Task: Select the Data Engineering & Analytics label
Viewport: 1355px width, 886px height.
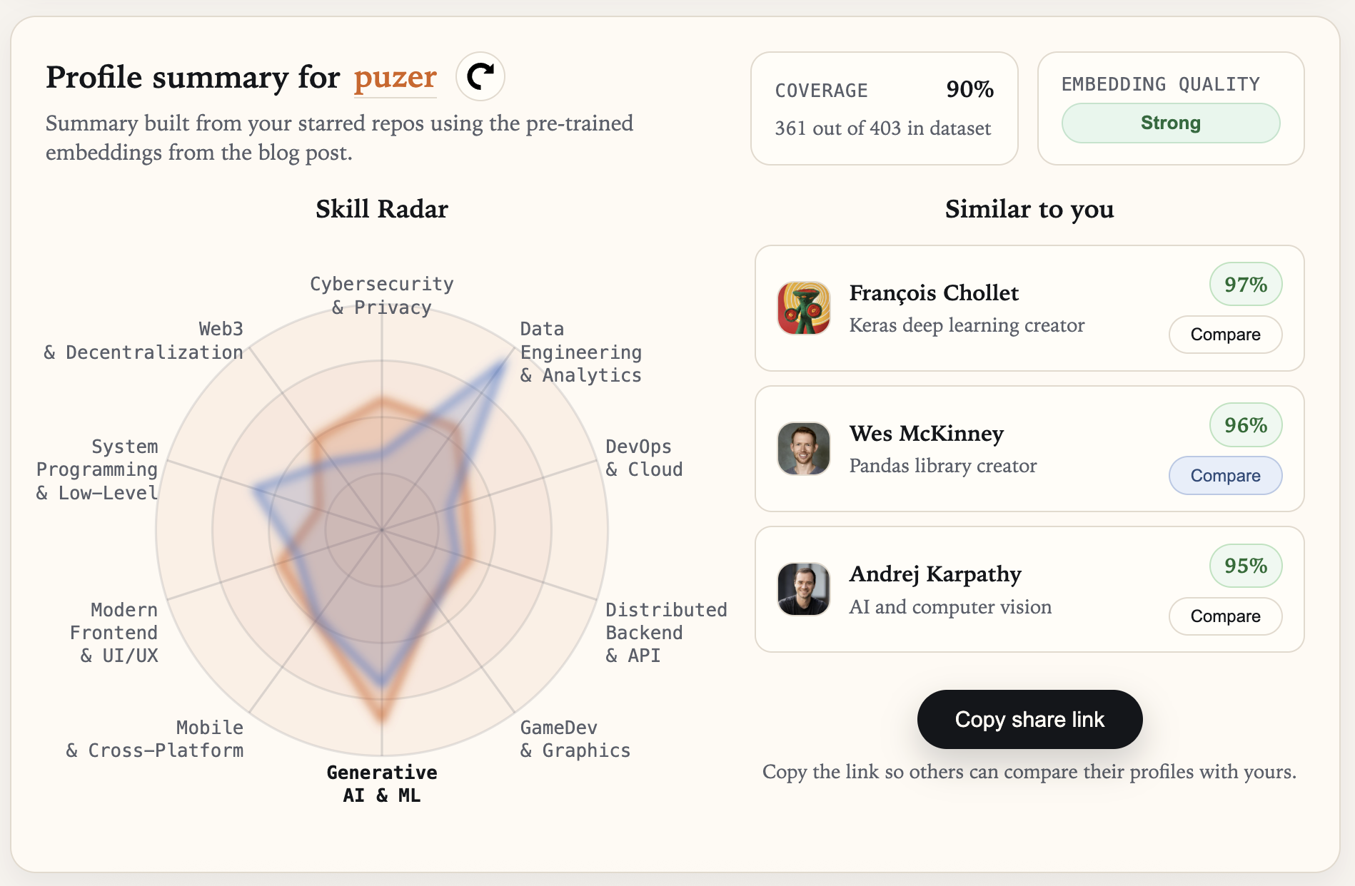Action: pos(580,352)
